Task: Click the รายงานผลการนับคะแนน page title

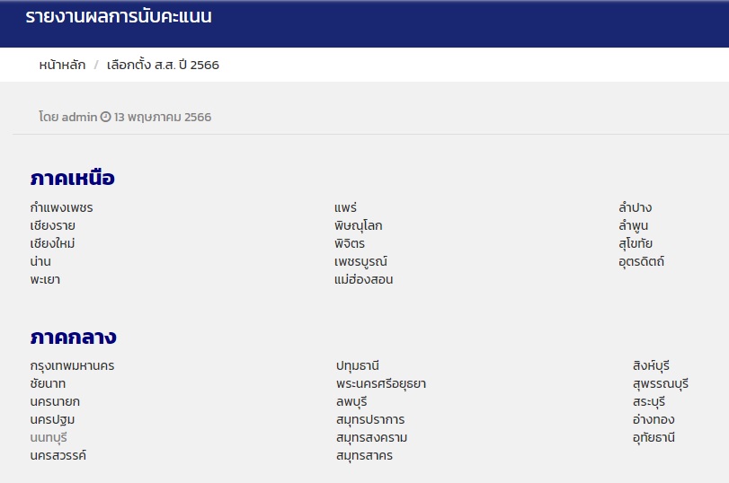Action: click(x=119, y=17)
